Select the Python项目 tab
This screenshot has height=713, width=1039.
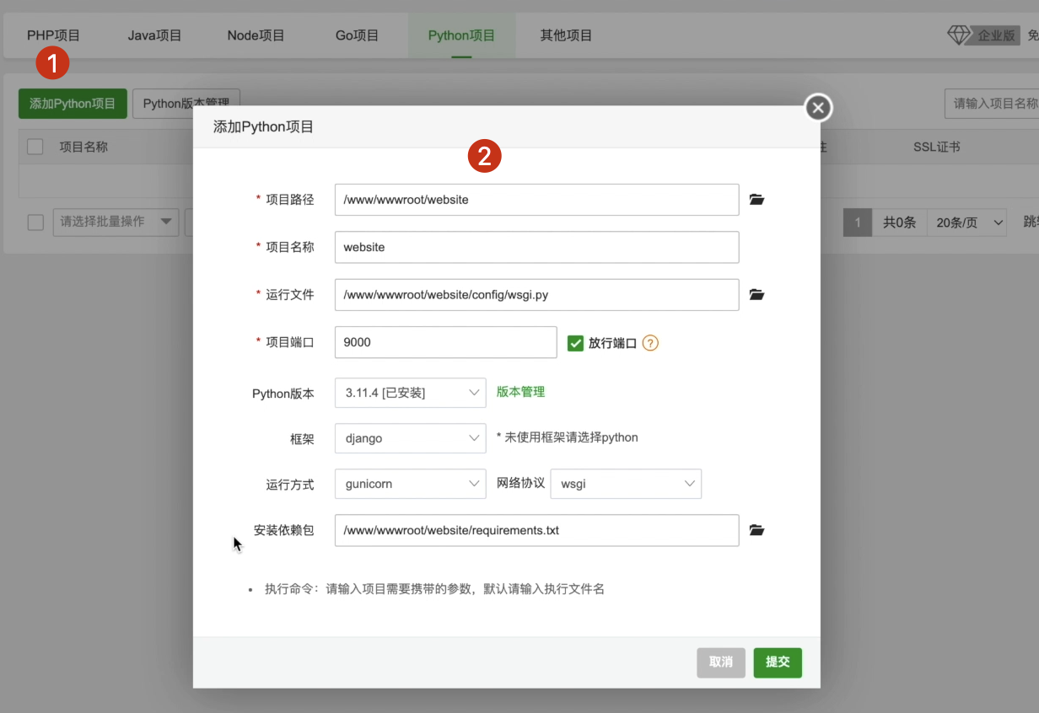pos(461,35)
